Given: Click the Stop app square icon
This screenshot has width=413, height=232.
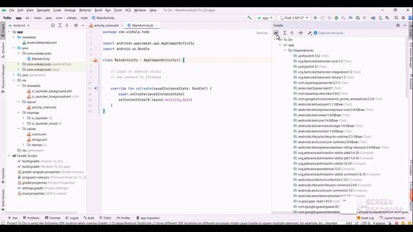Looking at the screenshot, I should click(x=365, y=18).
